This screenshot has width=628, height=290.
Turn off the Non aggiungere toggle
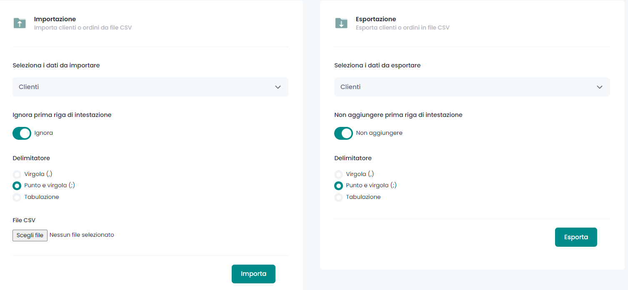(344, 133)
